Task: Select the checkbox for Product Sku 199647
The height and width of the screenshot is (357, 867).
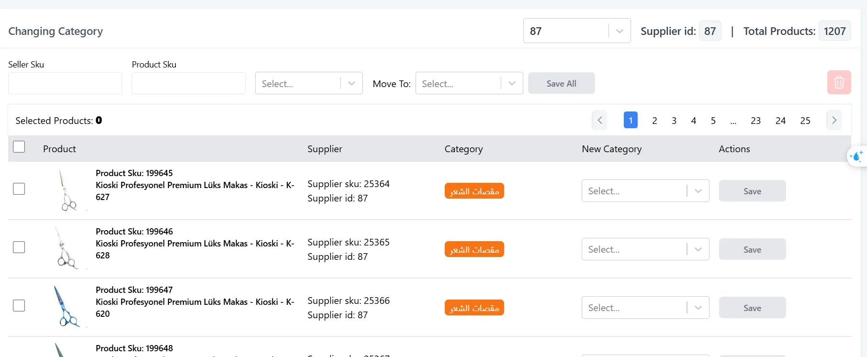Action: (x=19, y=306)
